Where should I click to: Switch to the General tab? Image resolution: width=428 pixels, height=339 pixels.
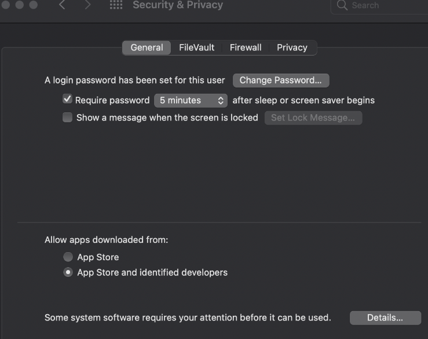(147, 48)
